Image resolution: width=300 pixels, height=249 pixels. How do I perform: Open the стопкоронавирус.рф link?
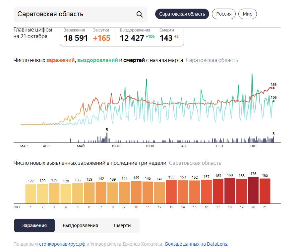(62, 244)
